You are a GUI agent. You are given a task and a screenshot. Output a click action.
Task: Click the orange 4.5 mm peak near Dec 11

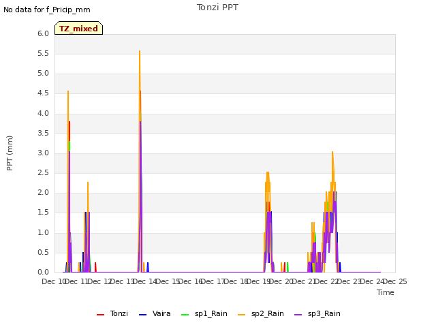(x=68, y=91)
